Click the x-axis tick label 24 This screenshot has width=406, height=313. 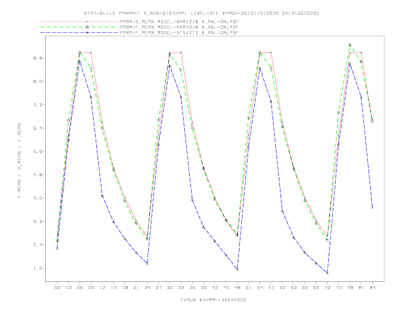(147, 287)
